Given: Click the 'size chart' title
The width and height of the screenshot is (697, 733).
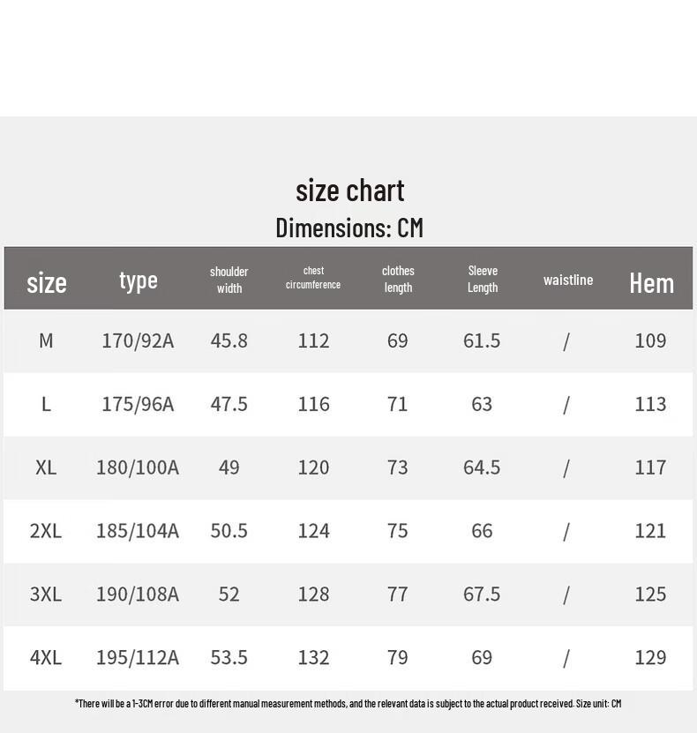Looking at the screenshot, I should [x=349, y=191].
